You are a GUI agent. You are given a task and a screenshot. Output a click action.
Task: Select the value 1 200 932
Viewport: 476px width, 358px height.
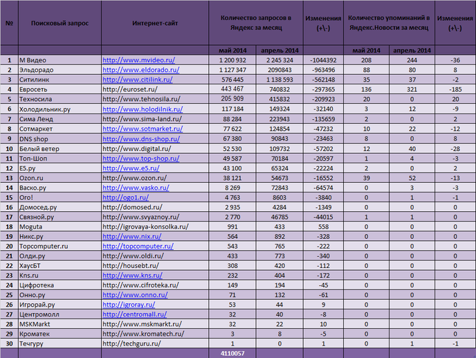pos(232,60)
